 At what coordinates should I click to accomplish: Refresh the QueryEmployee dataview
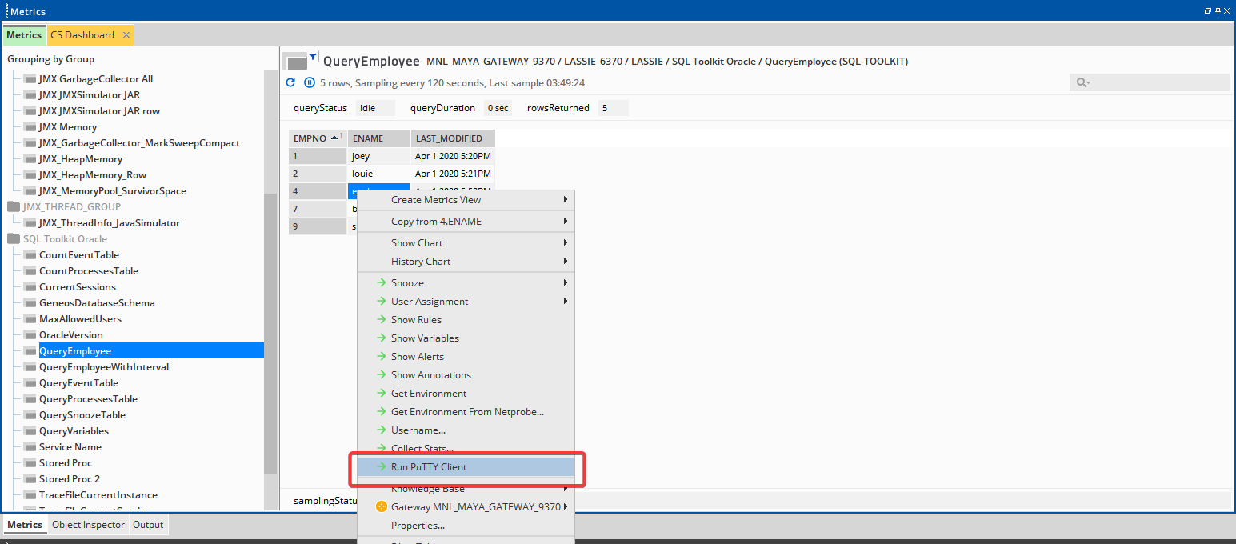pyautogui.click(x=290, y=82)
